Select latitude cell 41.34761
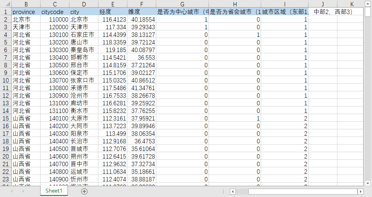The image size is (372, 197). (x=142, y=88)
